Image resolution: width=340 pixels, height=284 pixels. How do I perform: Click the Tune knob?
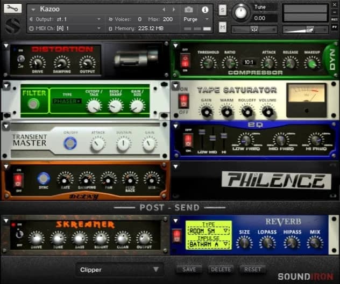click(x=242, y=12)
